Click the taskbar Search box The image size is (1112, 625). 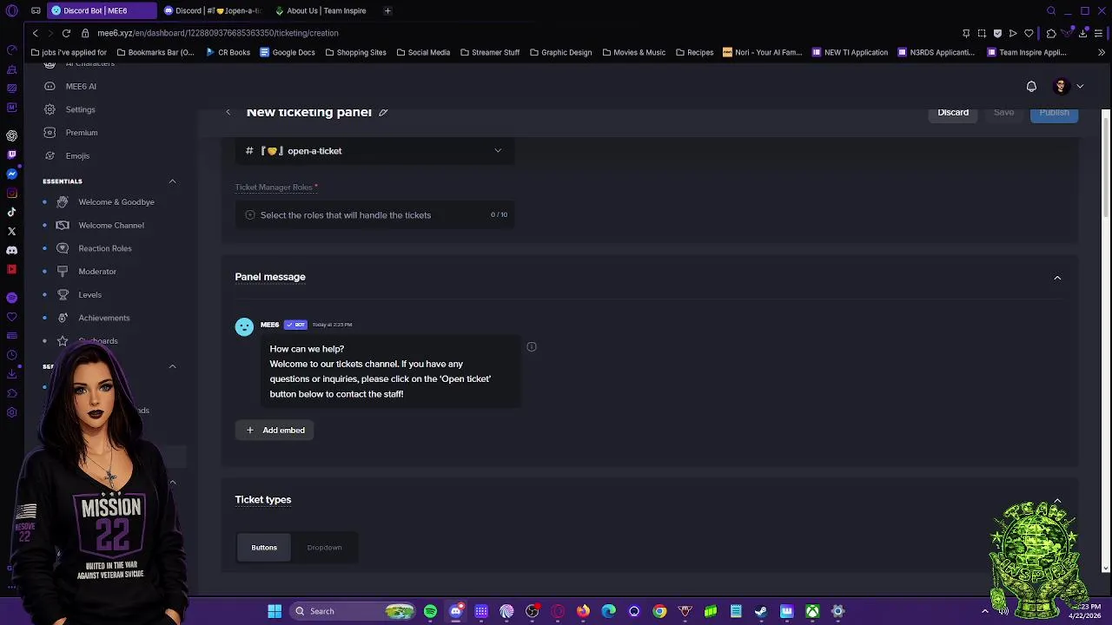point(351,611)
